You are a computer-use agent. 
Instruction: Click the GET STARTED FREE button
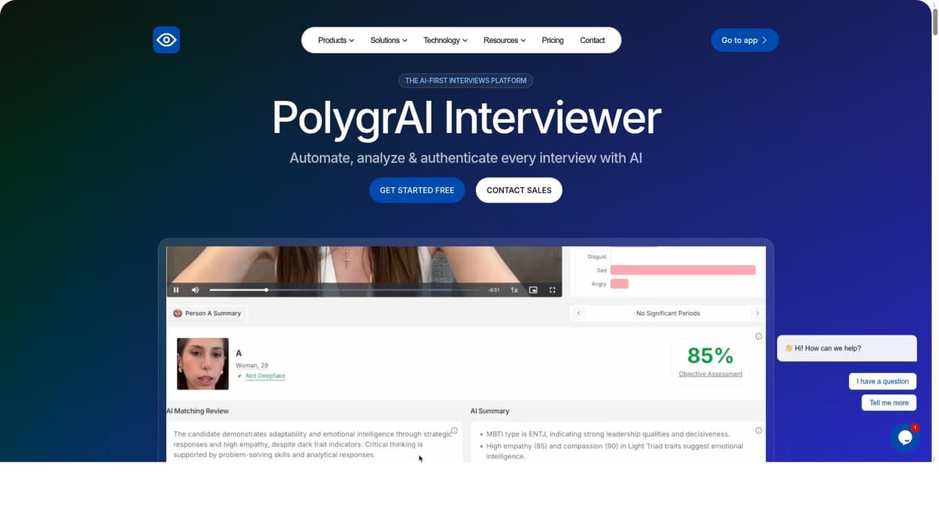[417, 190]
